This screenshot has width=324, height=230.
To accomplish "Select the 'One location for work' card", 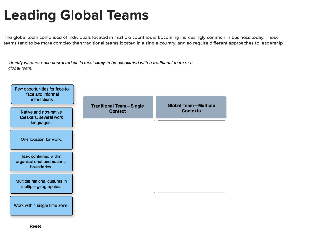I will pyautogui.click(x=41, y=139).
